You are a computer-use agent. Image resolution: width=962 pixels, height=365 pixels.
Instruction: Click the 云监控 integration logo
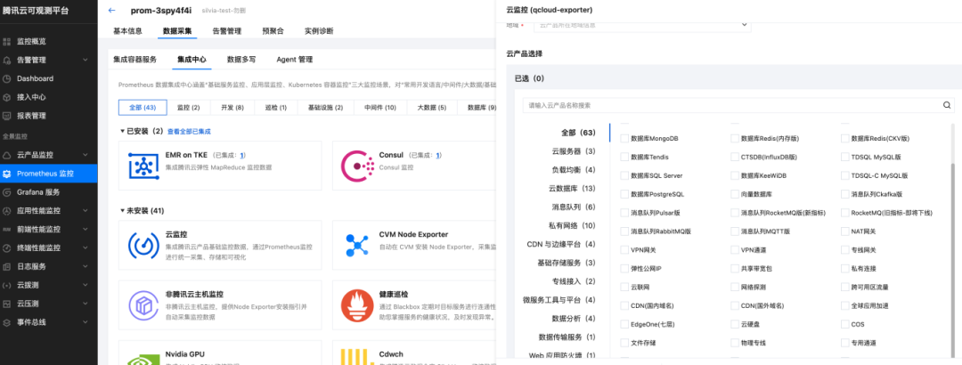pyautogui.click(x=143, y=246)
